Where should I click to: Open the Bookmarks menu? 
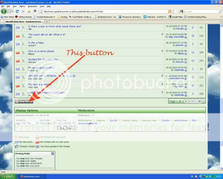tap(32, 6)
